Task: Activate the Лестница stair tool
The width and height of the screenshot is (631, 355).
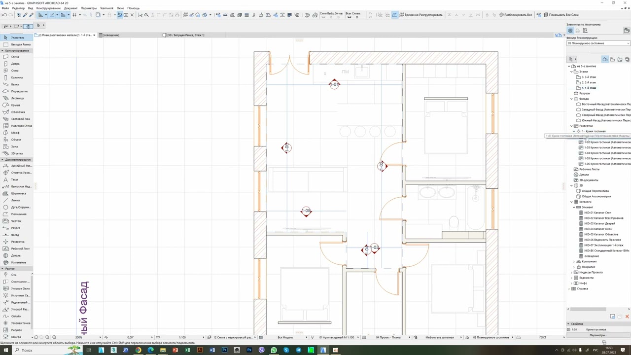Action: pyautogui.click(x=17, y=98)
